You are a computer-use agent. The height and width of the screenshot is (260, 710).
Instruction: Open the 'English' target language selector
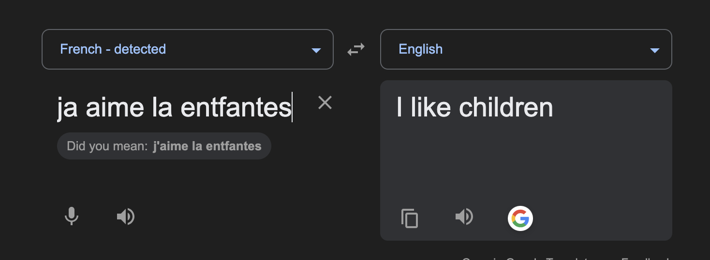click(526, 49)
